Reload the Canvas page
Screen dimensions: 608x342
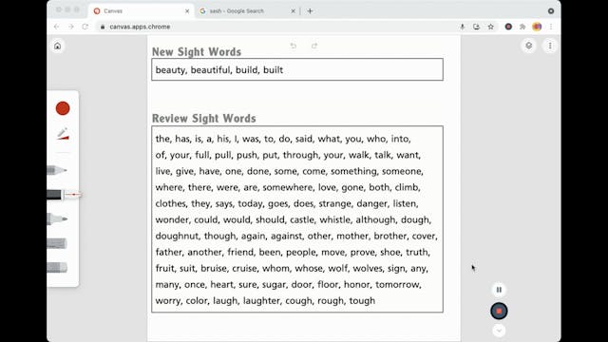tap(85, 27)
